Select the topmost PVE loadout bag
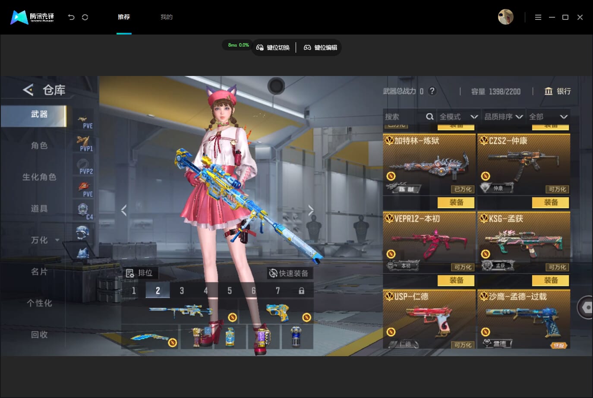This screenshot has width=593, height=398. (83, 119)
